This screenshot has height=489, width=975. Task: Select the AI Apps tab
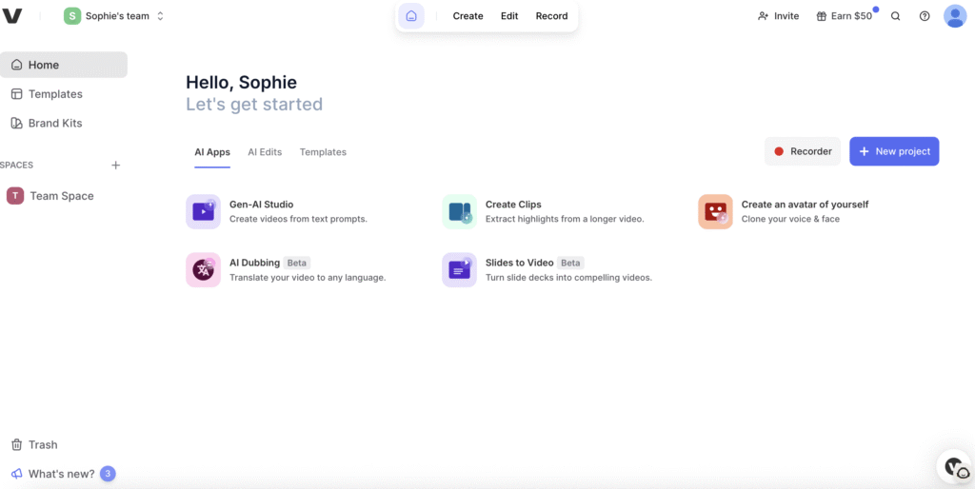click(x=212, y=152)
